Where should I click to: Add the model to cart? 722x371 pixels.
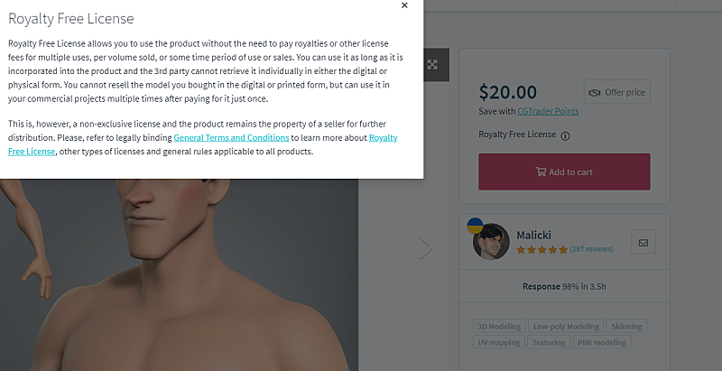coord(563,172)
